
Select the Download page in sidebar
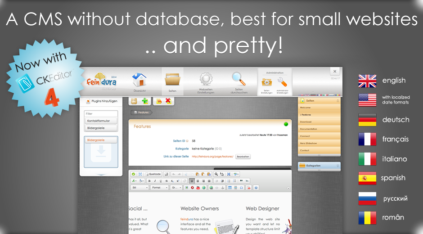point(319,121)
